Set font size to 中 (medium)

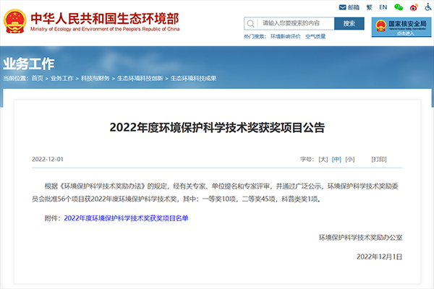point(336,159)
